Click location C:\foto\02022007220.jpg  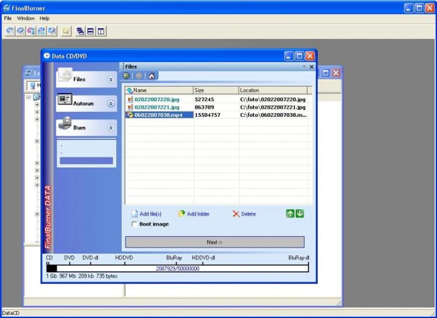(x=273, y=99)
